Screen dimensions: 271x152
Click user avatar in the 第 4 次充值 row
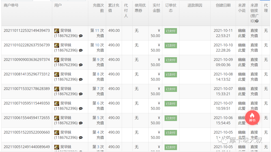57,132
